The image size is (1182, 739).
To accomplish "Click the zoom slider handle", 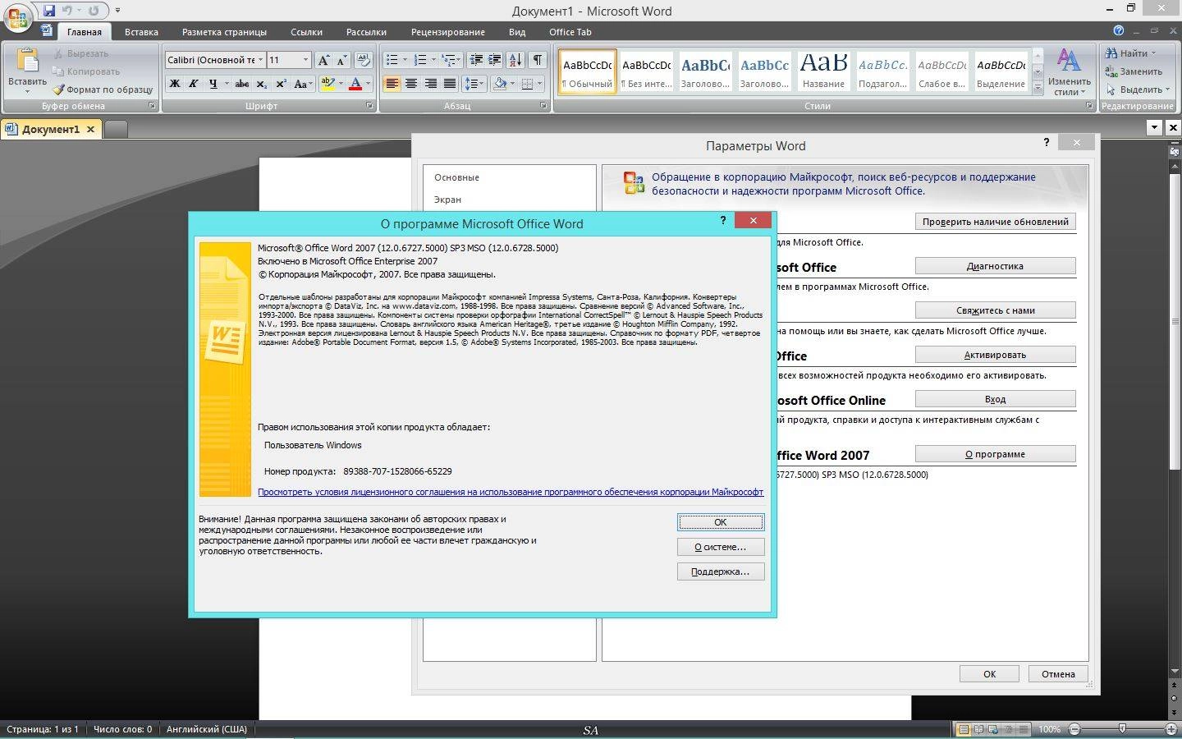I will tap(1122, 729).
